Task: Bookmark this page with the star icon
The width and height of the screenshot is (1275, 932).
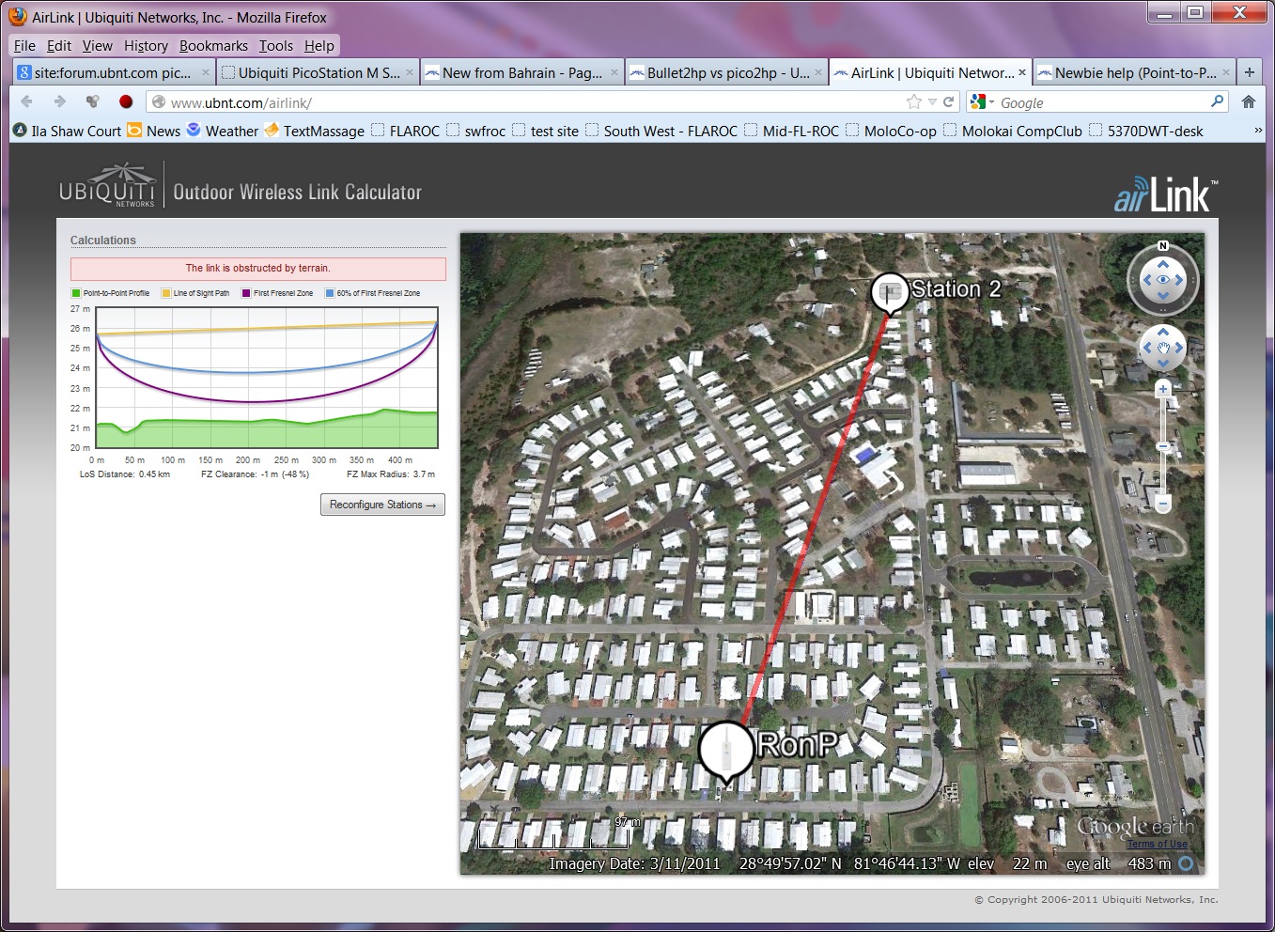Action: pyautogui.click(x=913, y=102)
